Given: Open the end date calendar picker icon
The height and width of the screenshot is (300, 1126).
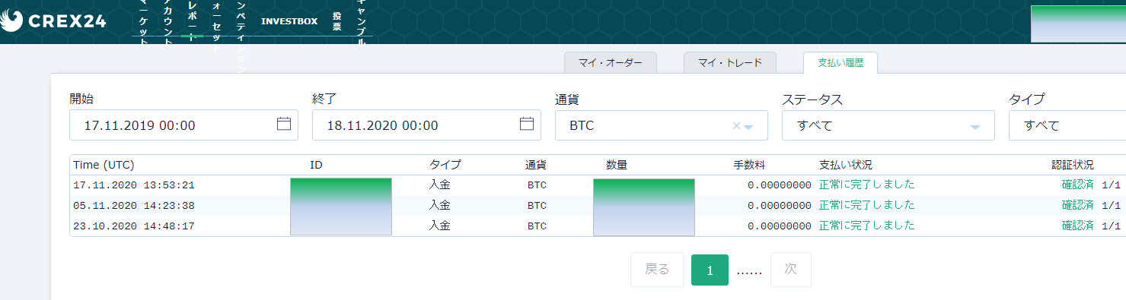Looking at the screenshot, I should 527,125.
